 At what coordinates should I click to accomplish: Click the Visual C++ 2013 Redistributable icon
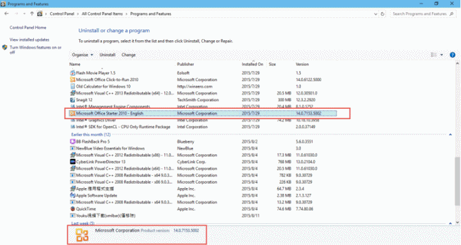72,93
